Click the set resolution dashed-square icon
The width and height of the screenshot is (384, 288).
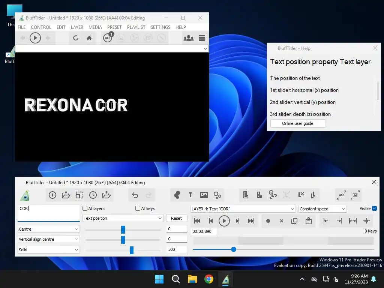pyautogui.click(x=79, y=195)
